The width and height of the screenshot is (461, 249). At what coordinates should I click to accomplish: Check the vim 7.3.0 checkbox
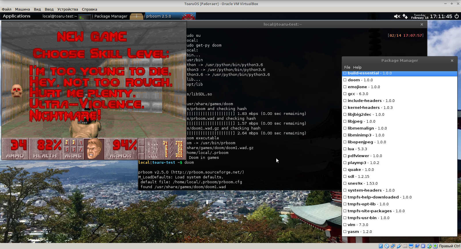pyautogui.click(x=345, y=225)
